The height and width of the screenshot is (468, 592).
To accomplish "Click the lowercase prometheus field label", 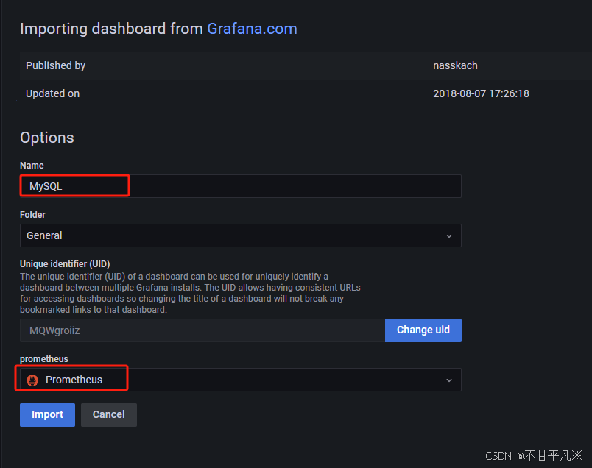I will (43, 359).
